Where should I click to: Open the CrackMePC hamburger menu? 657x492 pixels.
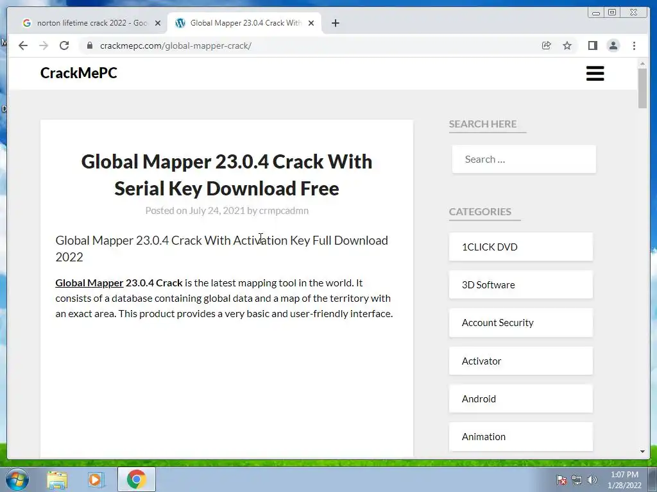pos(595,73)
